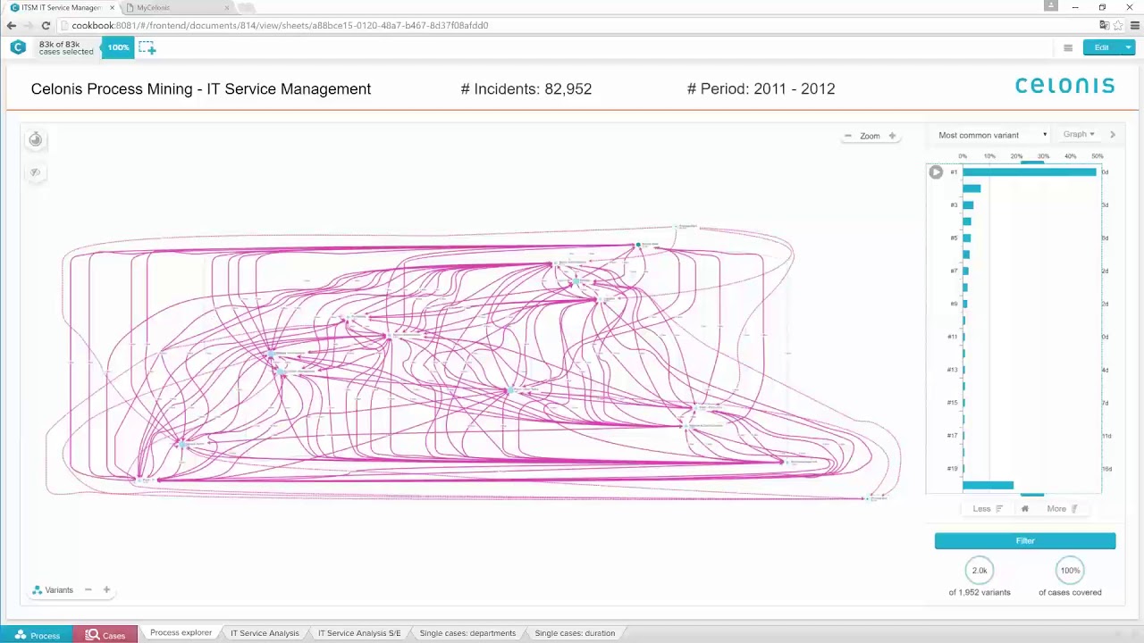Click the translate icon in address bar
This screenshot has width=1144, height=643.
tap(1105, 26)
